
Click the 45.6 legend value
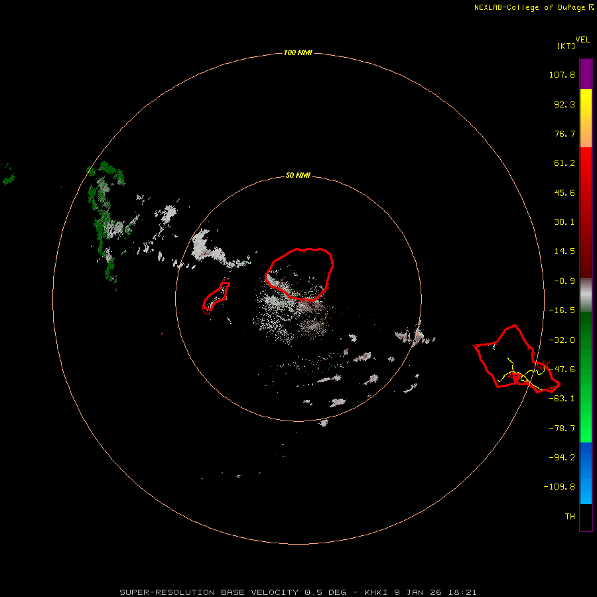point(564,192)
